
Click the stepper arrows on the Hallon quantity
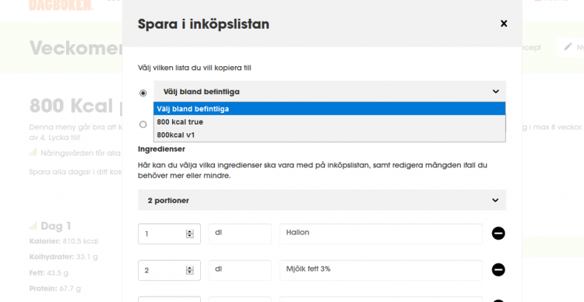point(189,234)
